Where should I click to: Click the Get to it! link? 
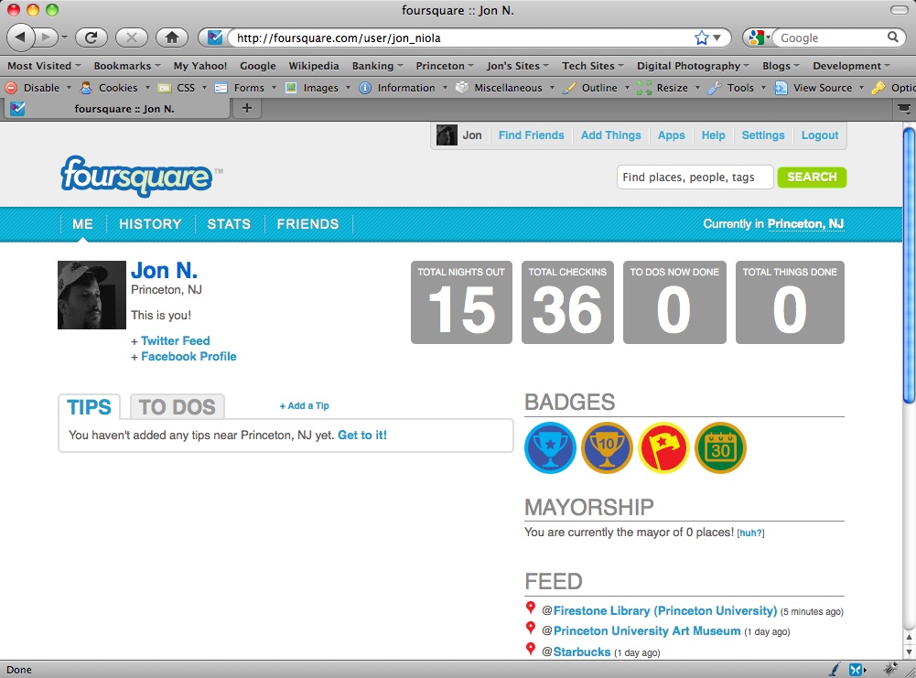(x=362, y=435)
